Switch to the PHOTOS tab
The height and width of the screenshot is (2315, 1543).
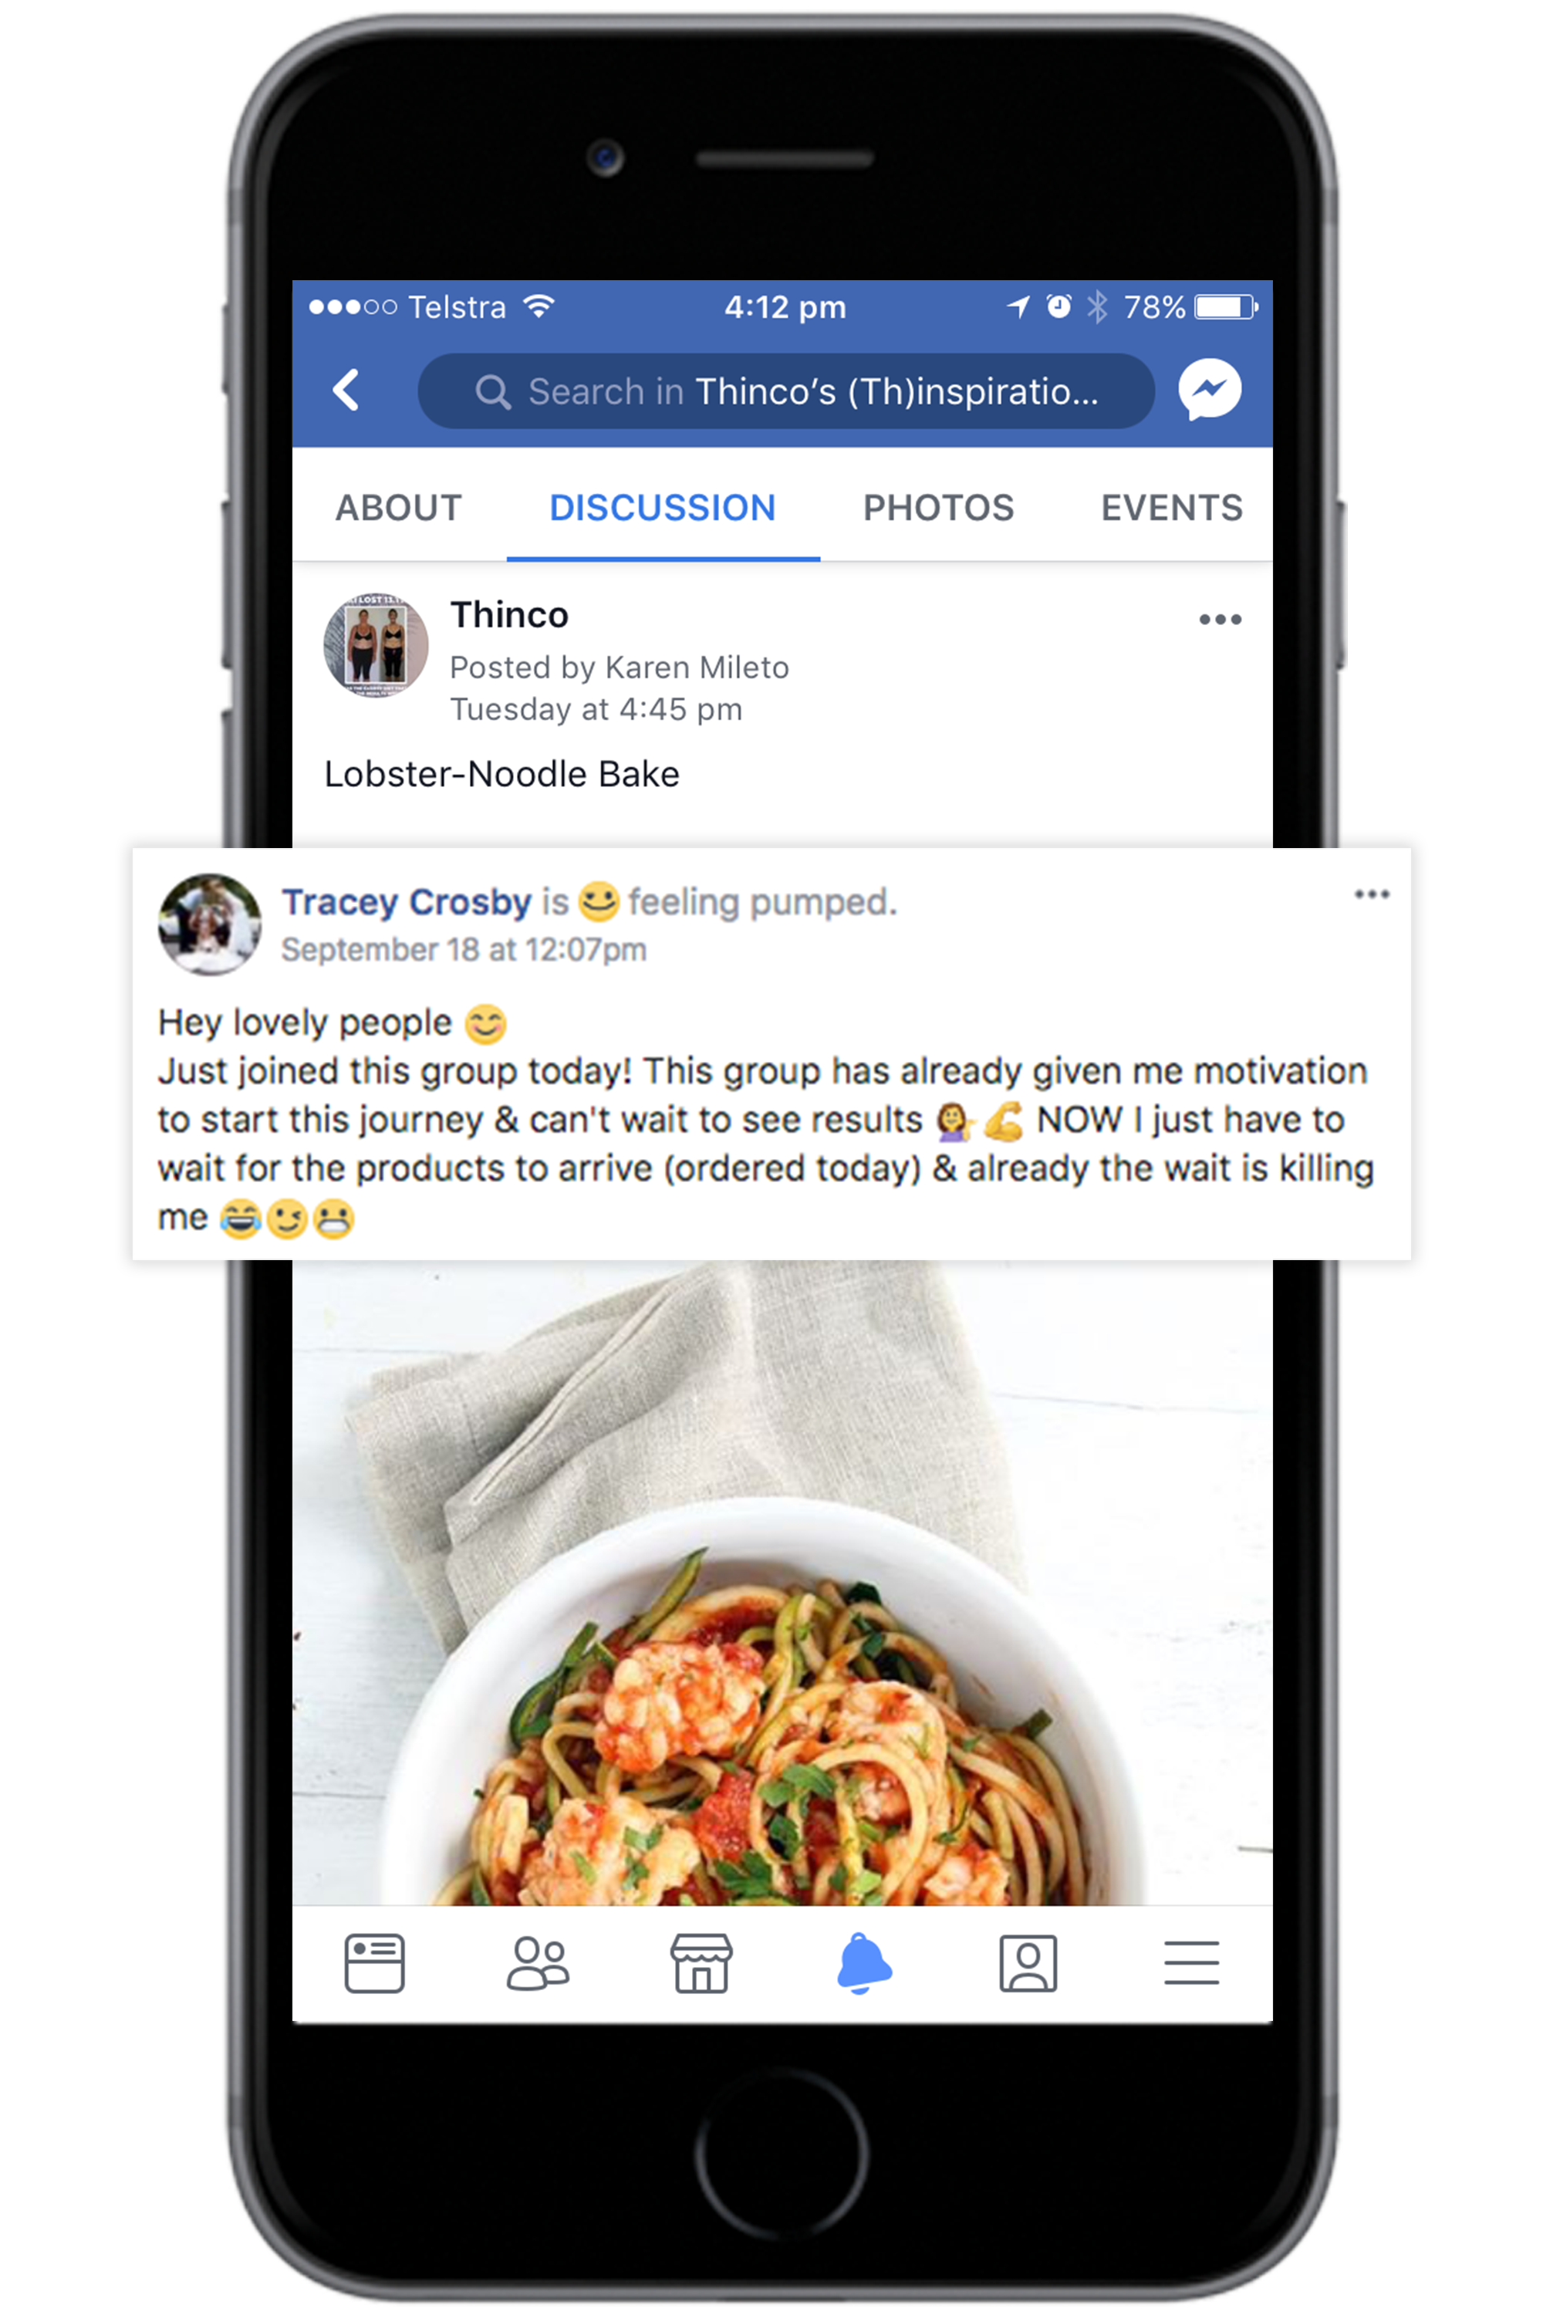click(x=938, y=508)
